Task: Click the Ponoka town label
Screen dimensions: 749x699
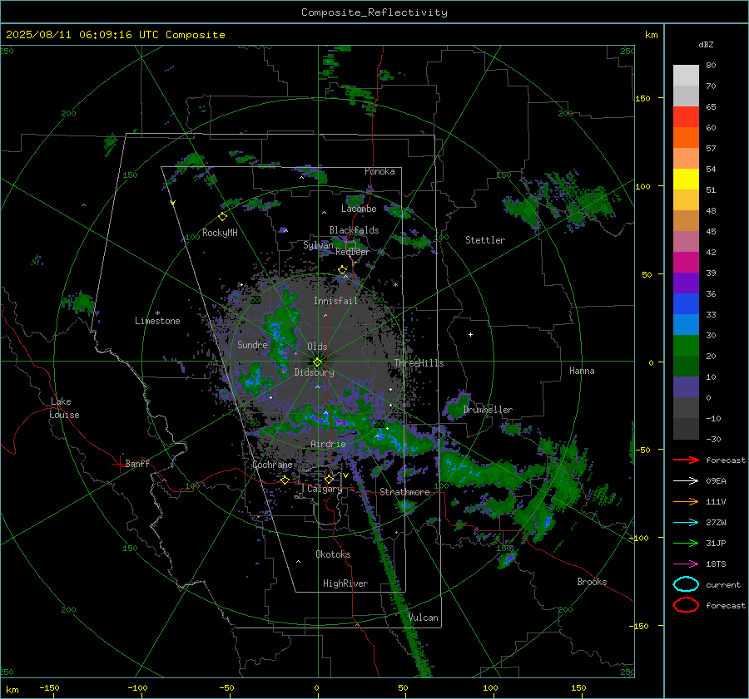Action: tap(379, 171)
